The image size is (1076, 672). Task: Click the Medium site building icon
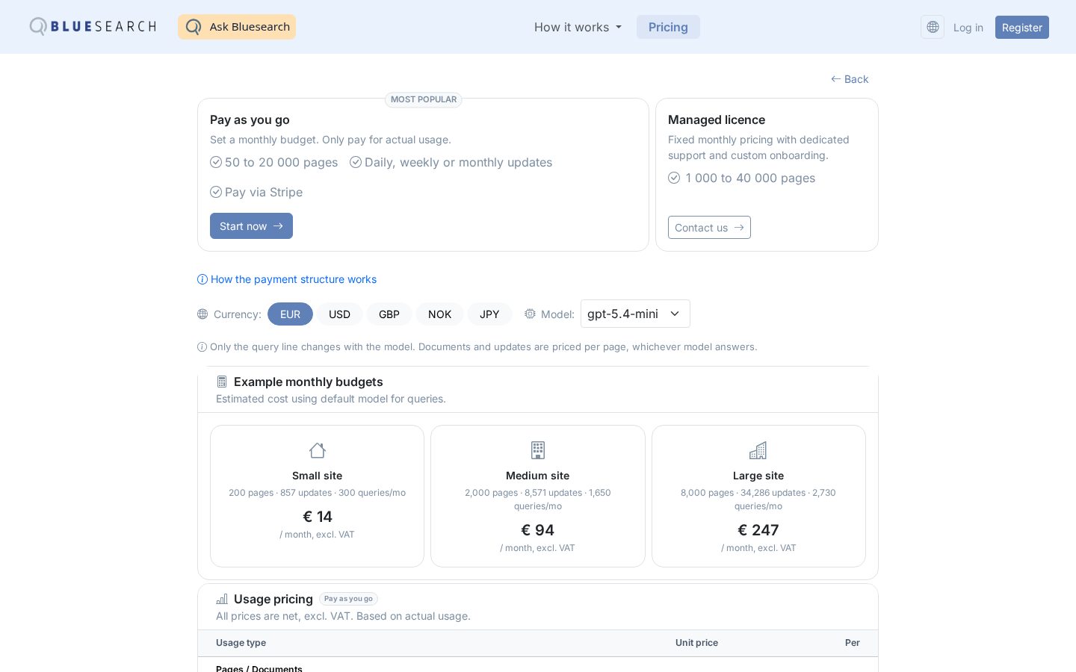click(x=538, y=450)
